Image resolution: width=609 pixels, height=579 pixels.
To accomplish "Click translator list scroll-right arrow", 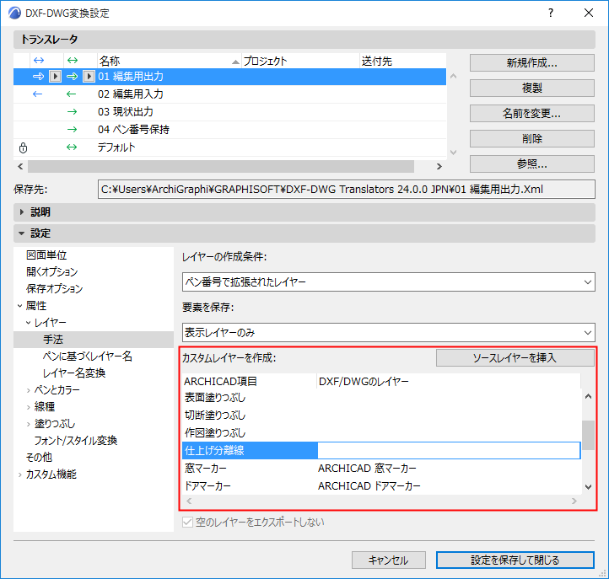I will pos(439,167).
